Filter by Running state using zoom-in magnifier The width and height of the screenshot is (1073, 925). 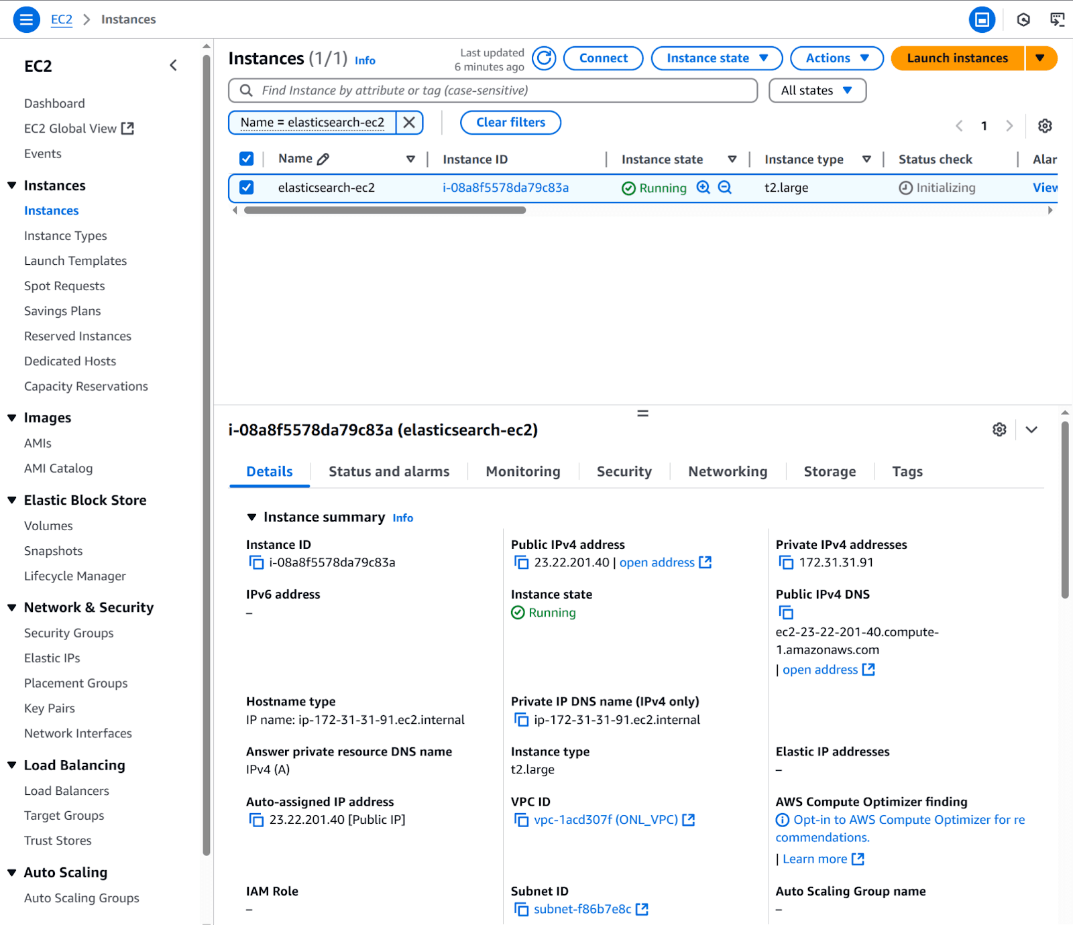(703, 188)
